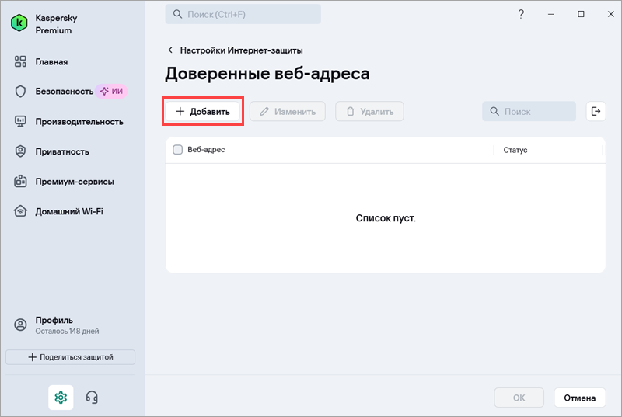Click the ОК button
The height and width of the screenshot is (417, 622).
pos(519,398)
